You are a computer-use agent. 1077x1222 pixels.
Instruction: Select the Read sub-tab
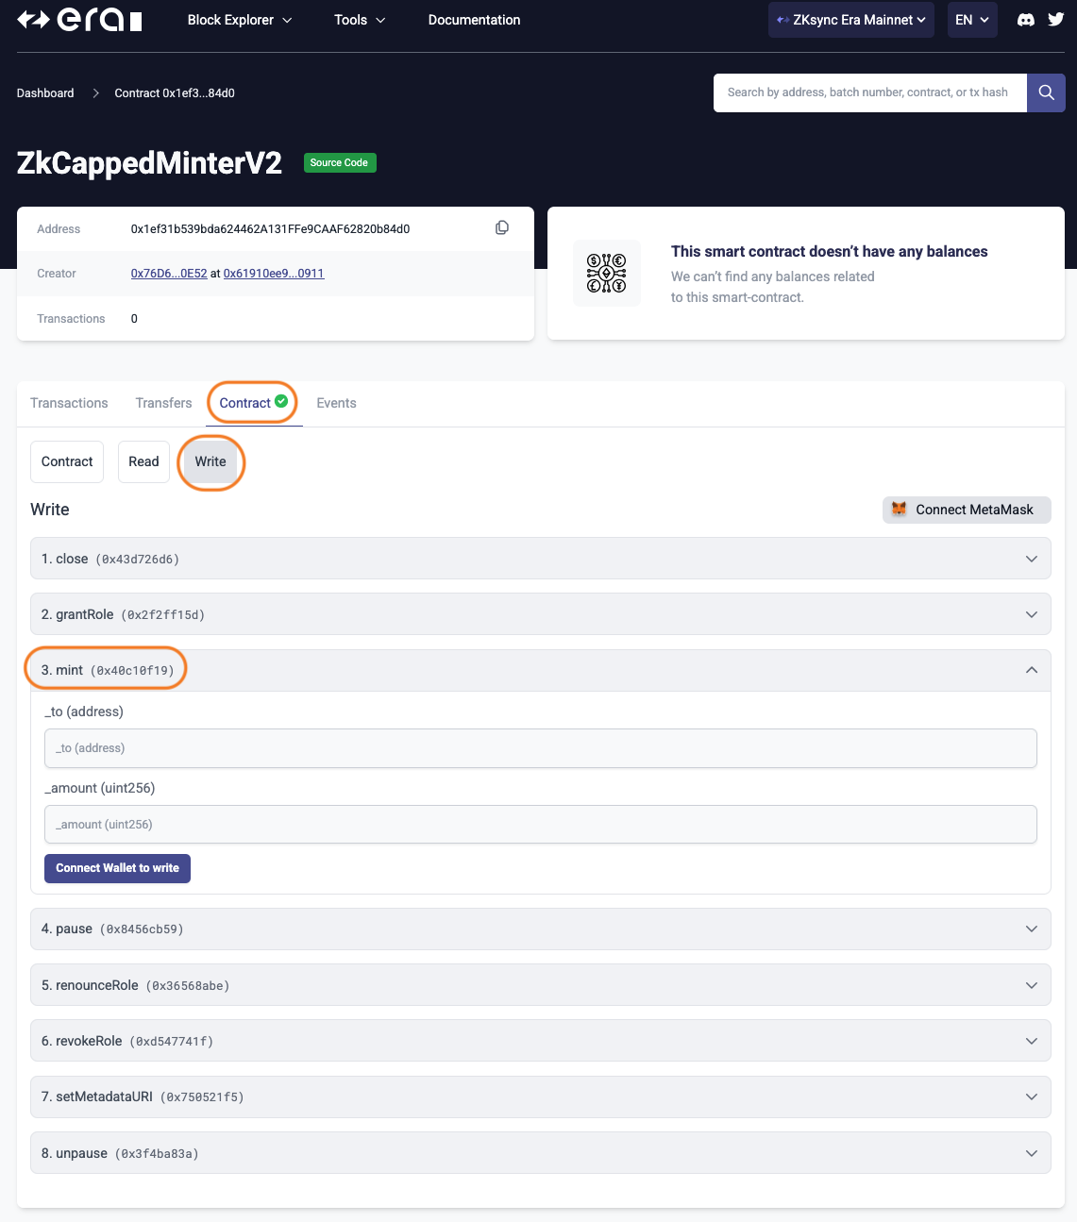[143, 461]
